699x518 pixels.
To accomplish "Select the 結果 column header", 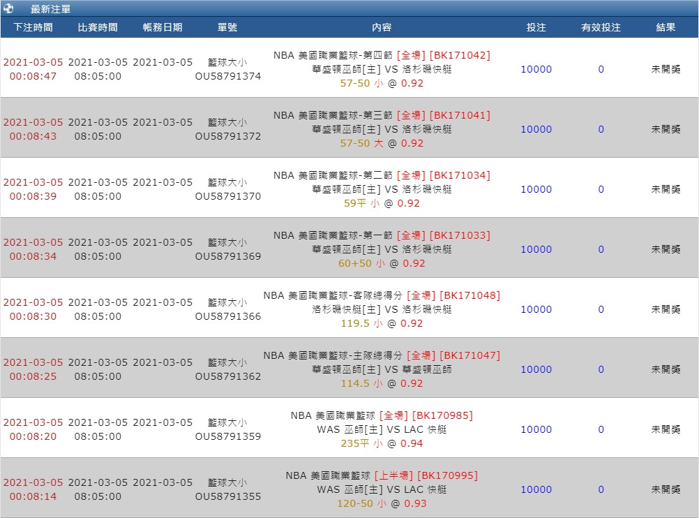I will (666, 27).
